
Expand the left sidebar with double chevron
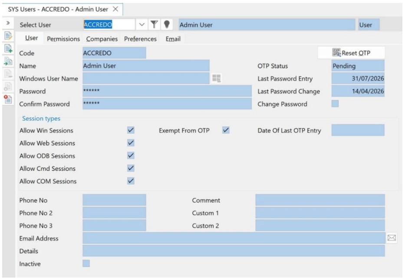click(8, 23)
